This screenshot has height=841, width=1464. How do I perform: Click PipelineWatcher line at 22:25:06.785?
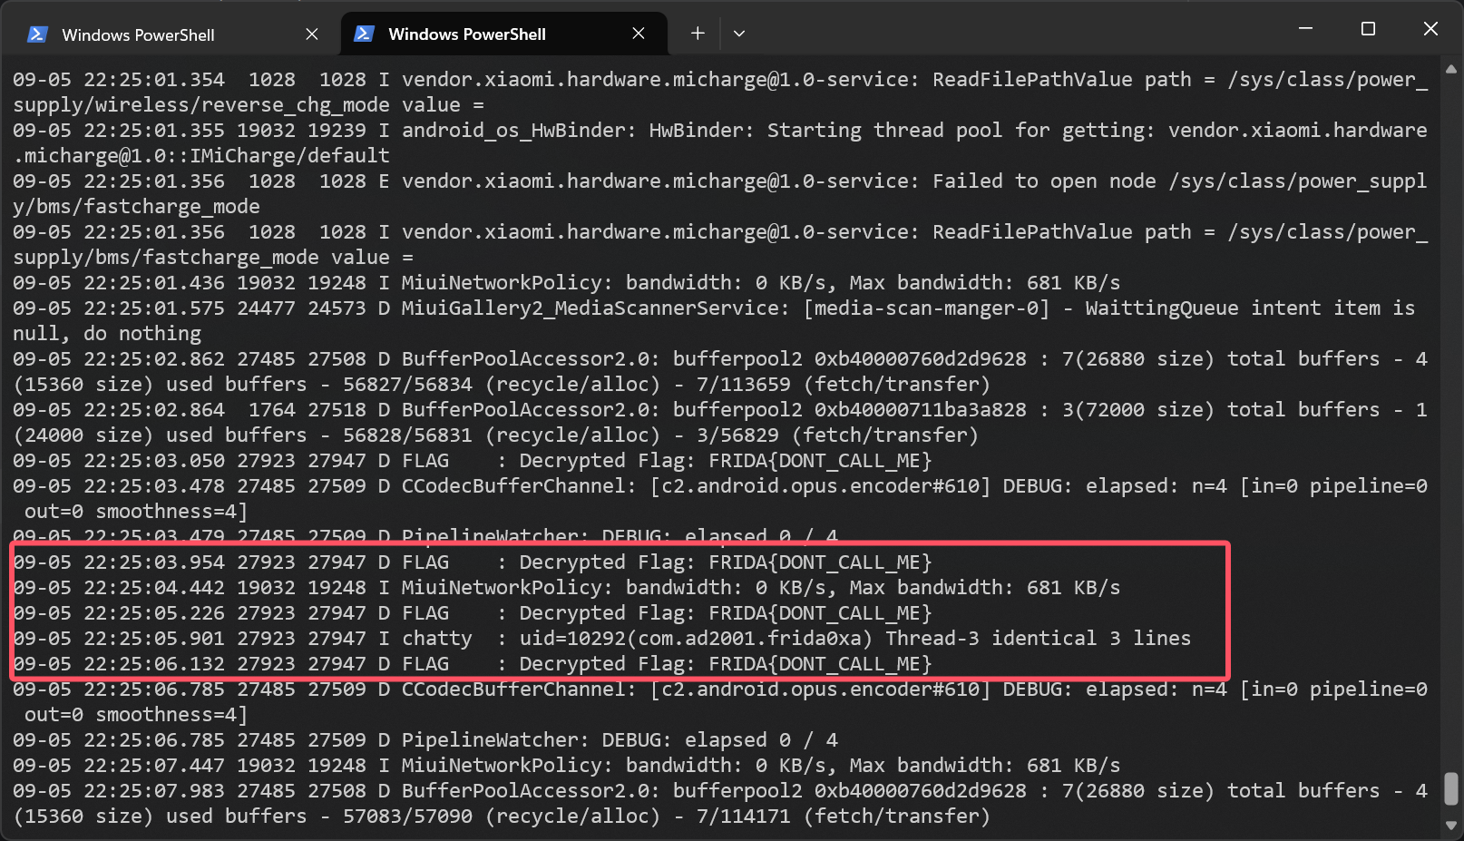tap(425, 740)
